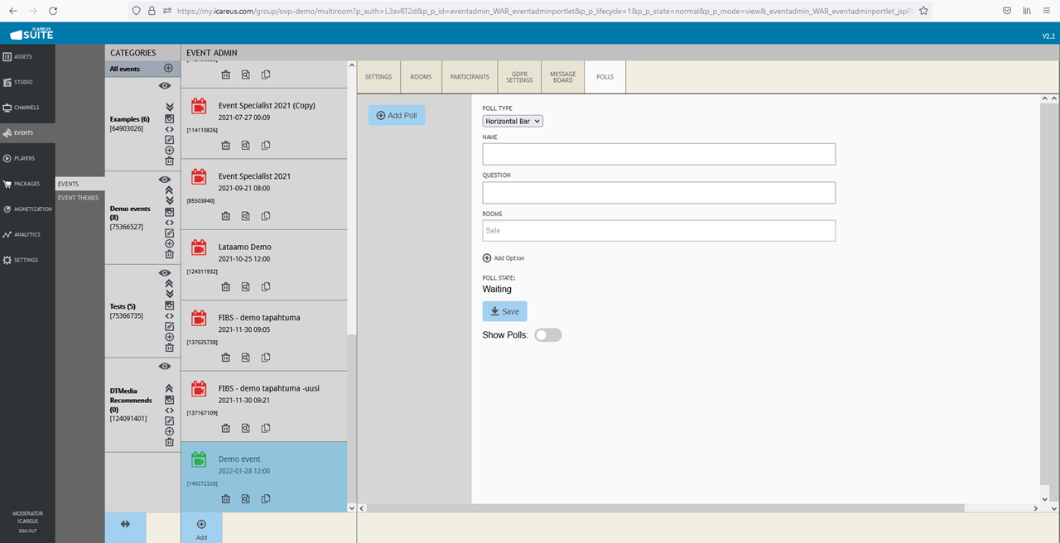Open embed code for Examples category
The image size is (1060, 543).
[x=169, y=129]
